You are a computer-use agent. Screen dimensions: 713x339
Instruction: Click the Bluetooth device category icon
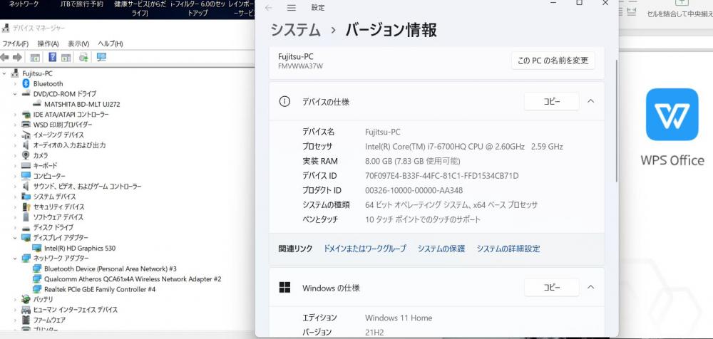pyautogui.click(x=26, y=83)
